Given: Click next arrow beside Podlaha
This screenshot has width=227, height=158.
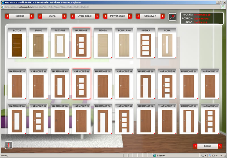Looking at the screenshot, I should point(31,16).
